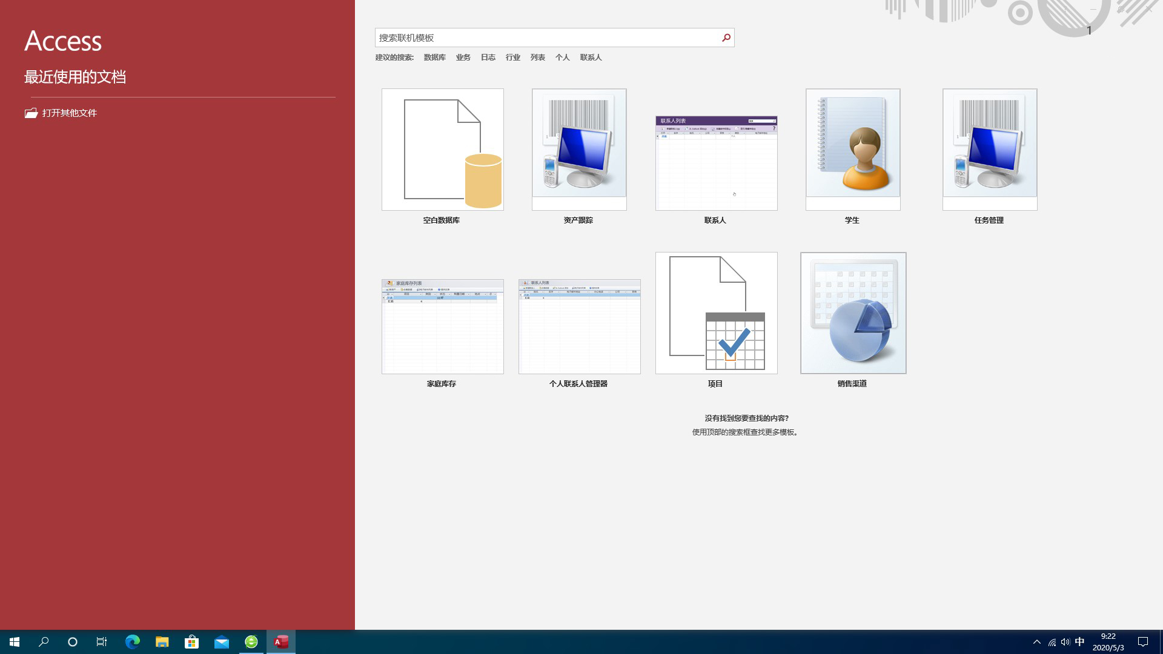Choose the 项目 template thumbnail
Image resolution: width=1163 pixels, height=654 pixels.
click(x=716, y=313)
